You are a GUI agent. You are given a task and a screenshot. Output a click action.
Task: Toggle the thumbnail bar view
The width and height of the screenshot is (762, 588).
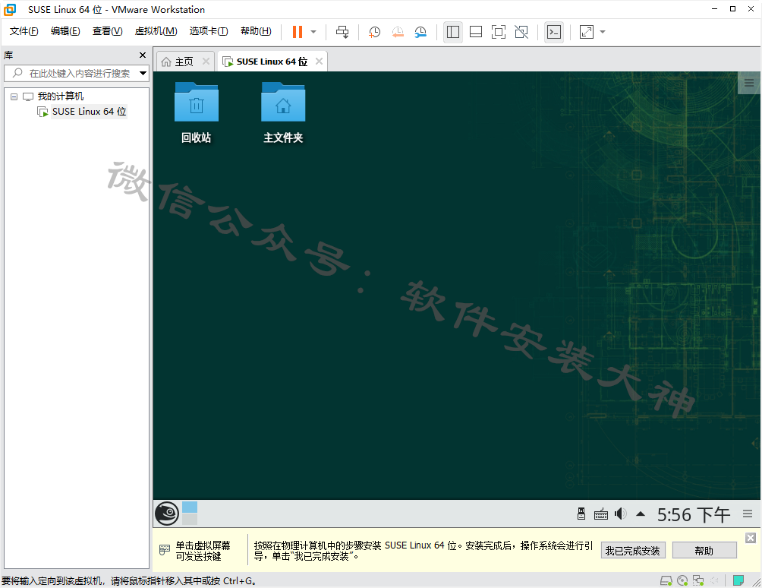coord(476,32)
